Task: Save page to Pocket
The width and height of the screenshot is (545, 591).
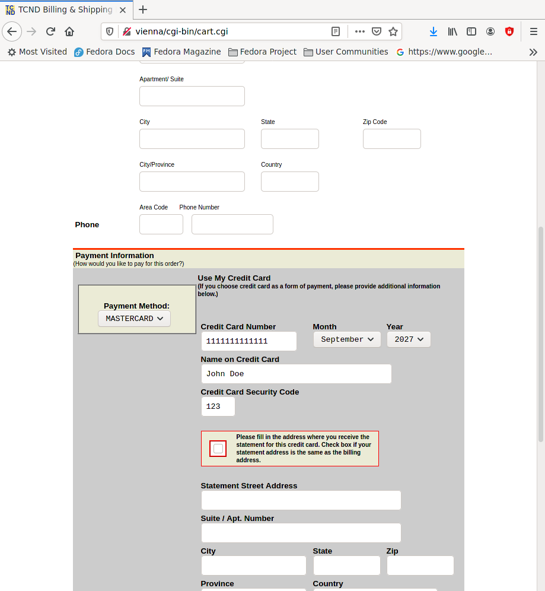Action: pos(377,31)
